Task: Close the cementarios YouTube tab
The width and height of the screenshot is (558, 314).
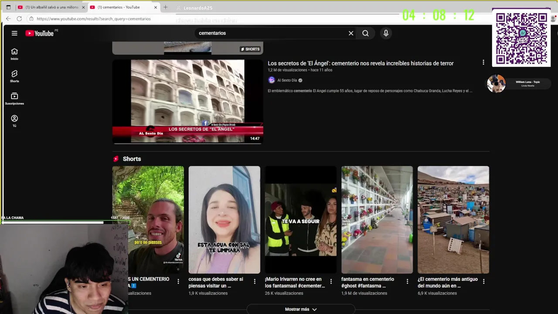Action: [156, 7]
